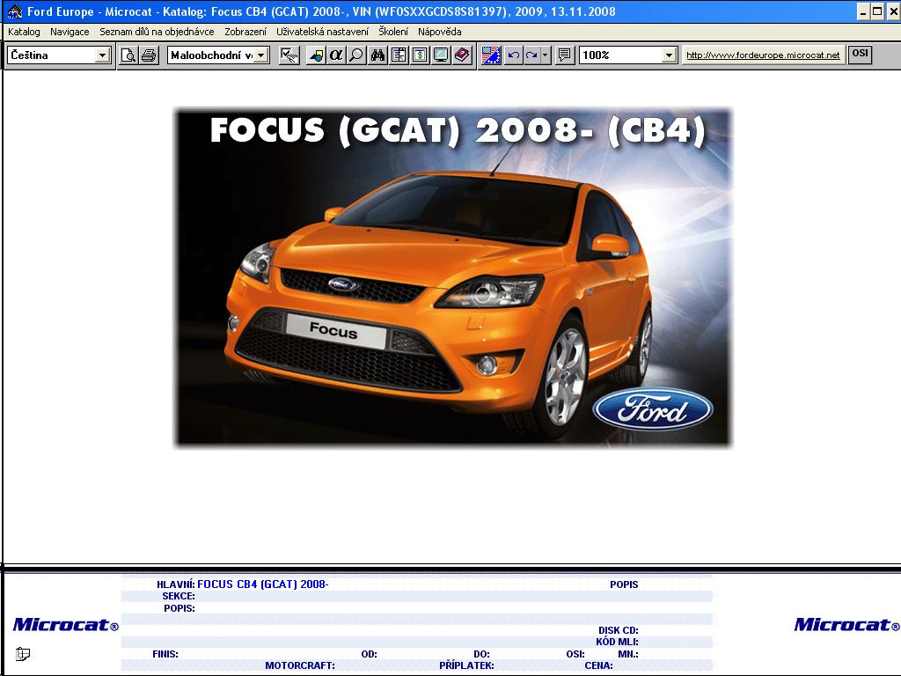Click the undo arrow icon
The image size is (901, 676).
[514, 55]
